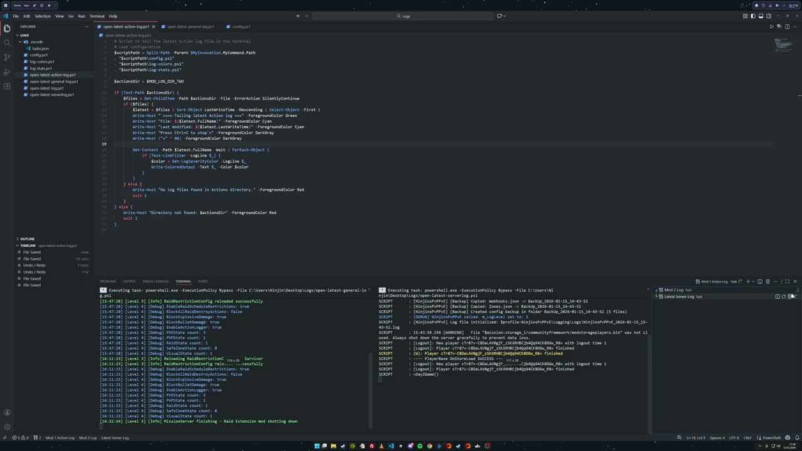
Task: Open editor More Actions ellipsis
Action: [795, 26]
